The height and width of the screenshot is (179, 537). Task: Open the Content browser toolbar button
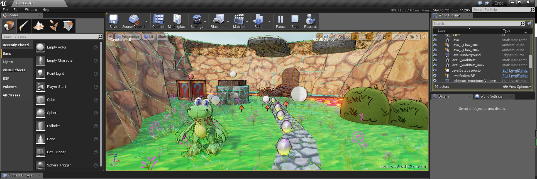coord(158,21)
